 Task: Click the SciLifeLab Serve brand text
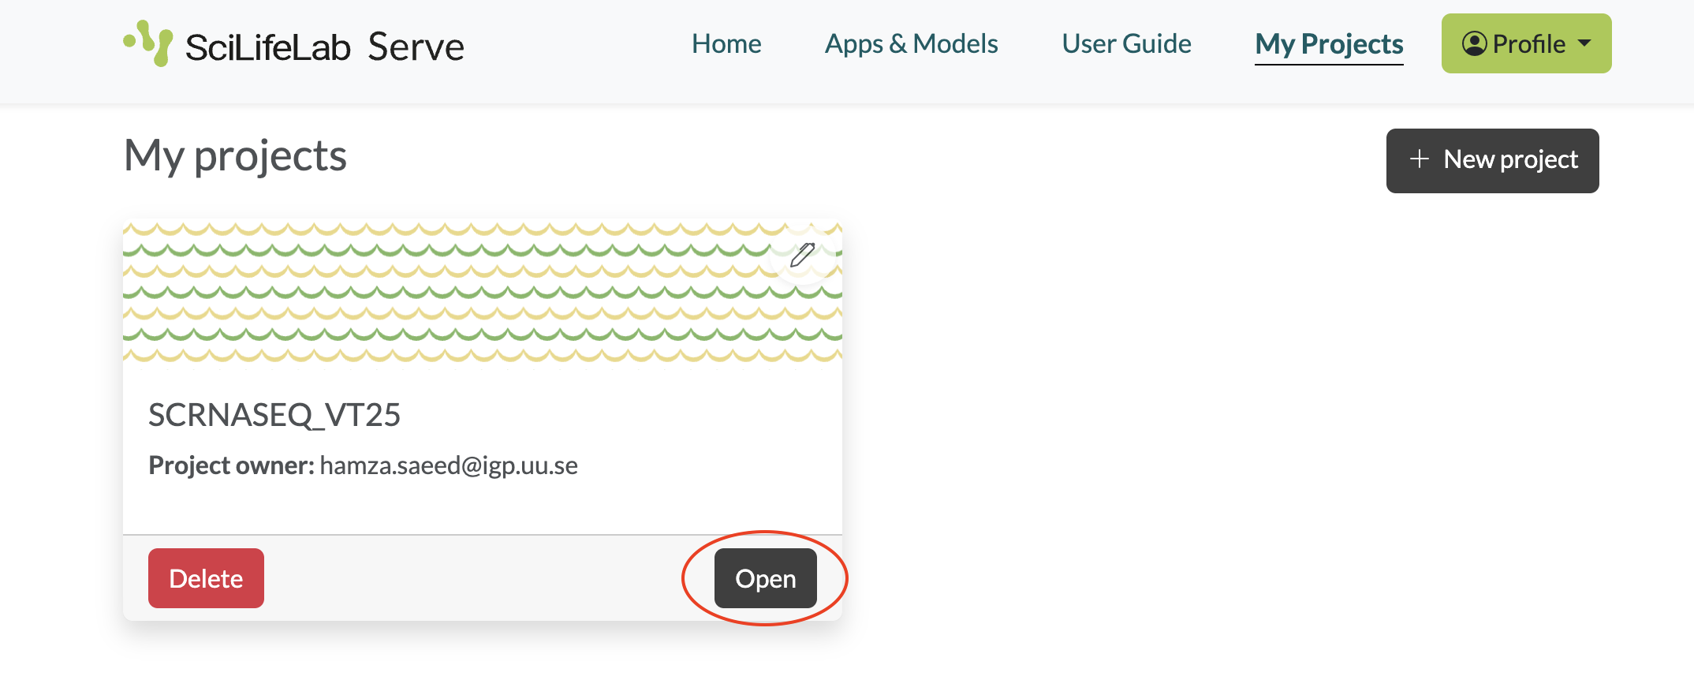coord(325,47)
